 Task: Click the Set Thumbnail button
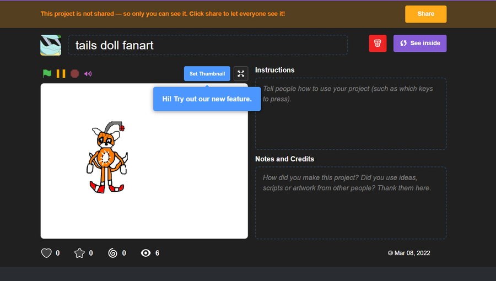point(207,74)
